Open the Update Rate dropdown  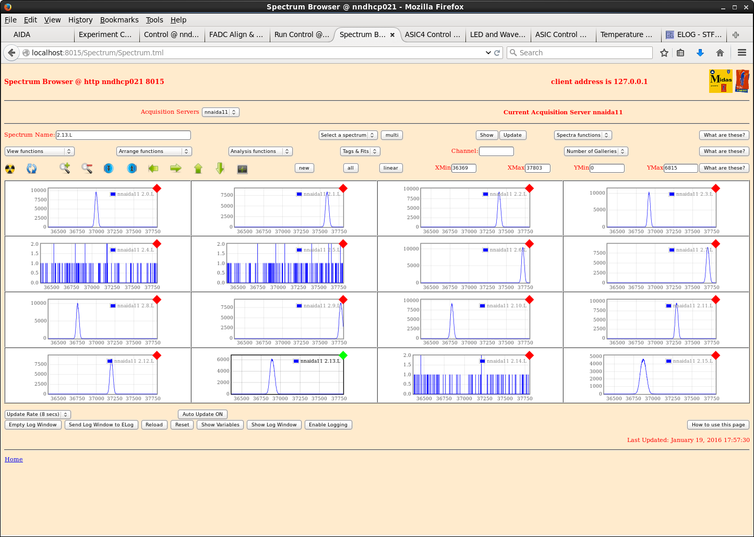click(38, 414)
